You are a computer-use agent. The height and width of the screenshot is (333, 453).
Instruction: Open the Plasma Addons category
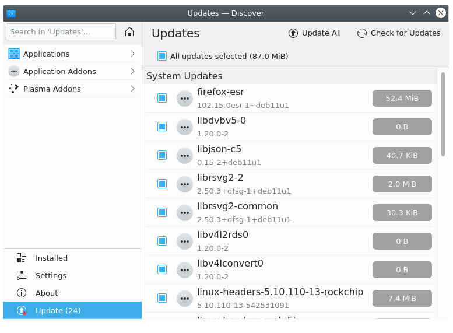pos(72,89)
